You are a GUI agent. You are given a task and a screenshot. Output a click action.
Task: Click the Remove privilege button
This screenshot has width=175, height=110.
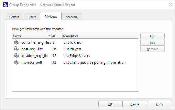(x=153, y=49)
